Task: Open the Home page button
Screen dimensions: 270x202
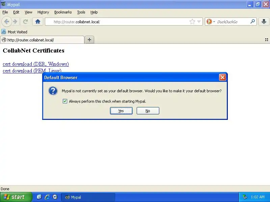Action: click(x=38, y=22)
